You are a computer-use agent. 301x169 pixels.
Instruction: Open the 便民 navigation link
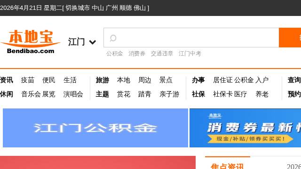(49, 80)
